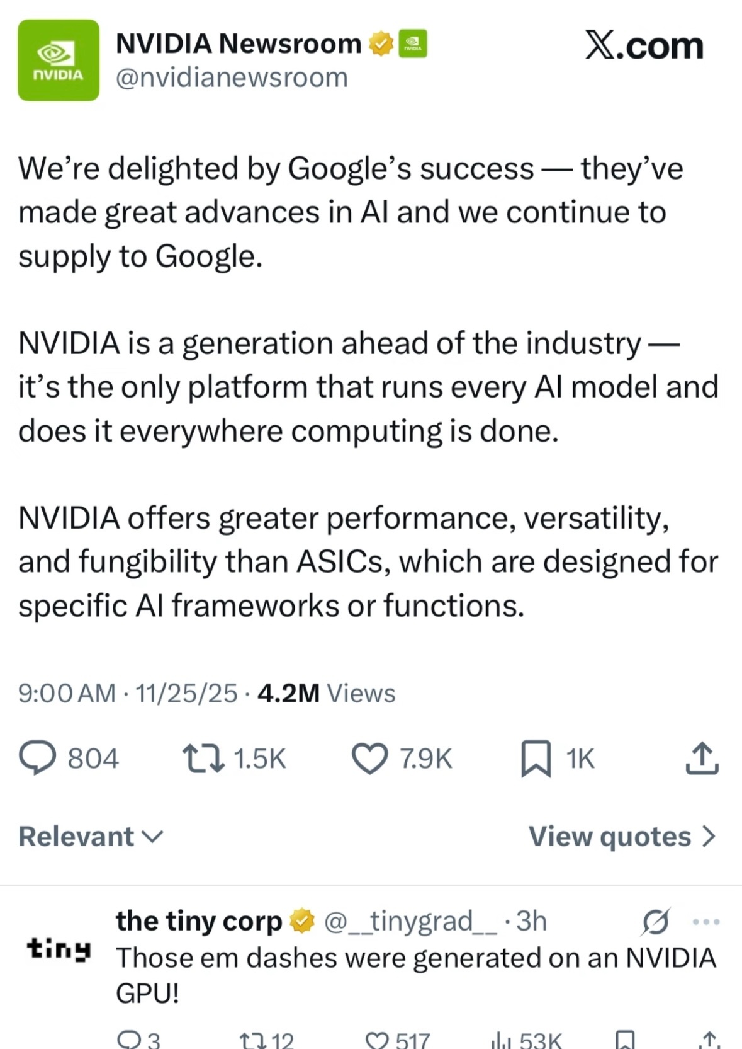Click the gold verified badge beside NVIDIA Newsroom
This screenshot has width=742, height=1049.
(381, 44)
